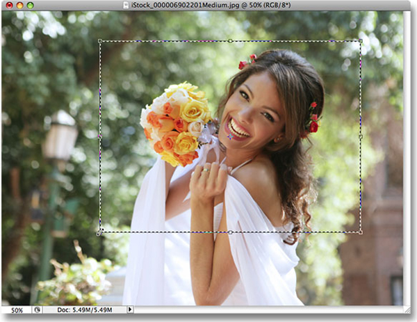Image resolution: width=417 pixels, height=322 pixels.
Task: Click the bottom-center crop box handle
Action: pos(230,232)
